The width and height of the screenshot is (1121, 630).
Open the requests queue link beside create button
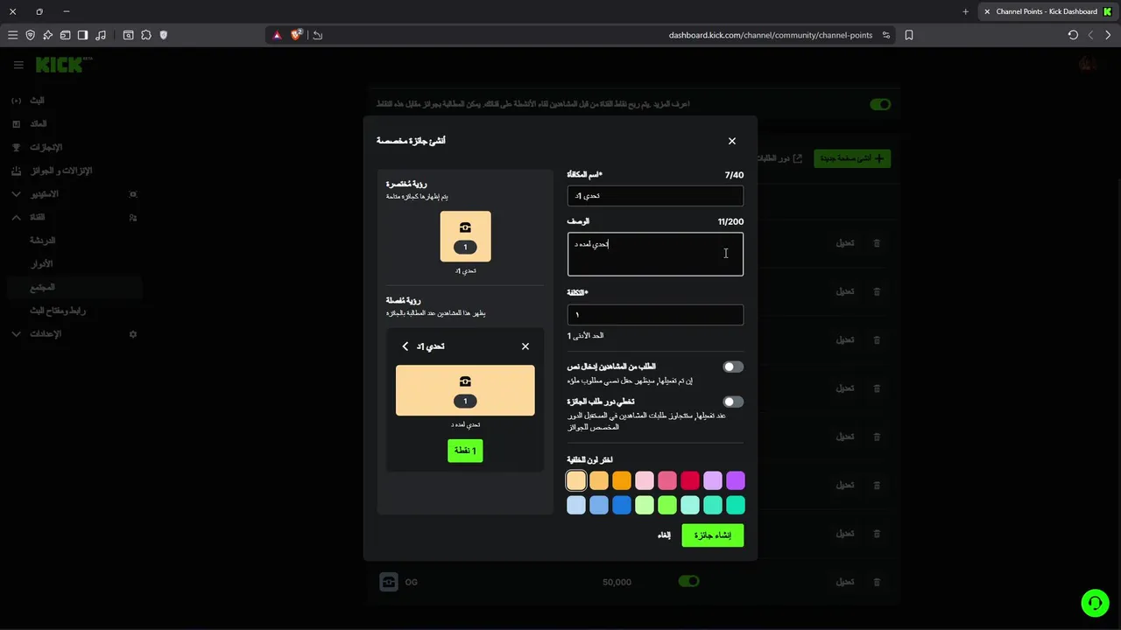click(779, 158)
